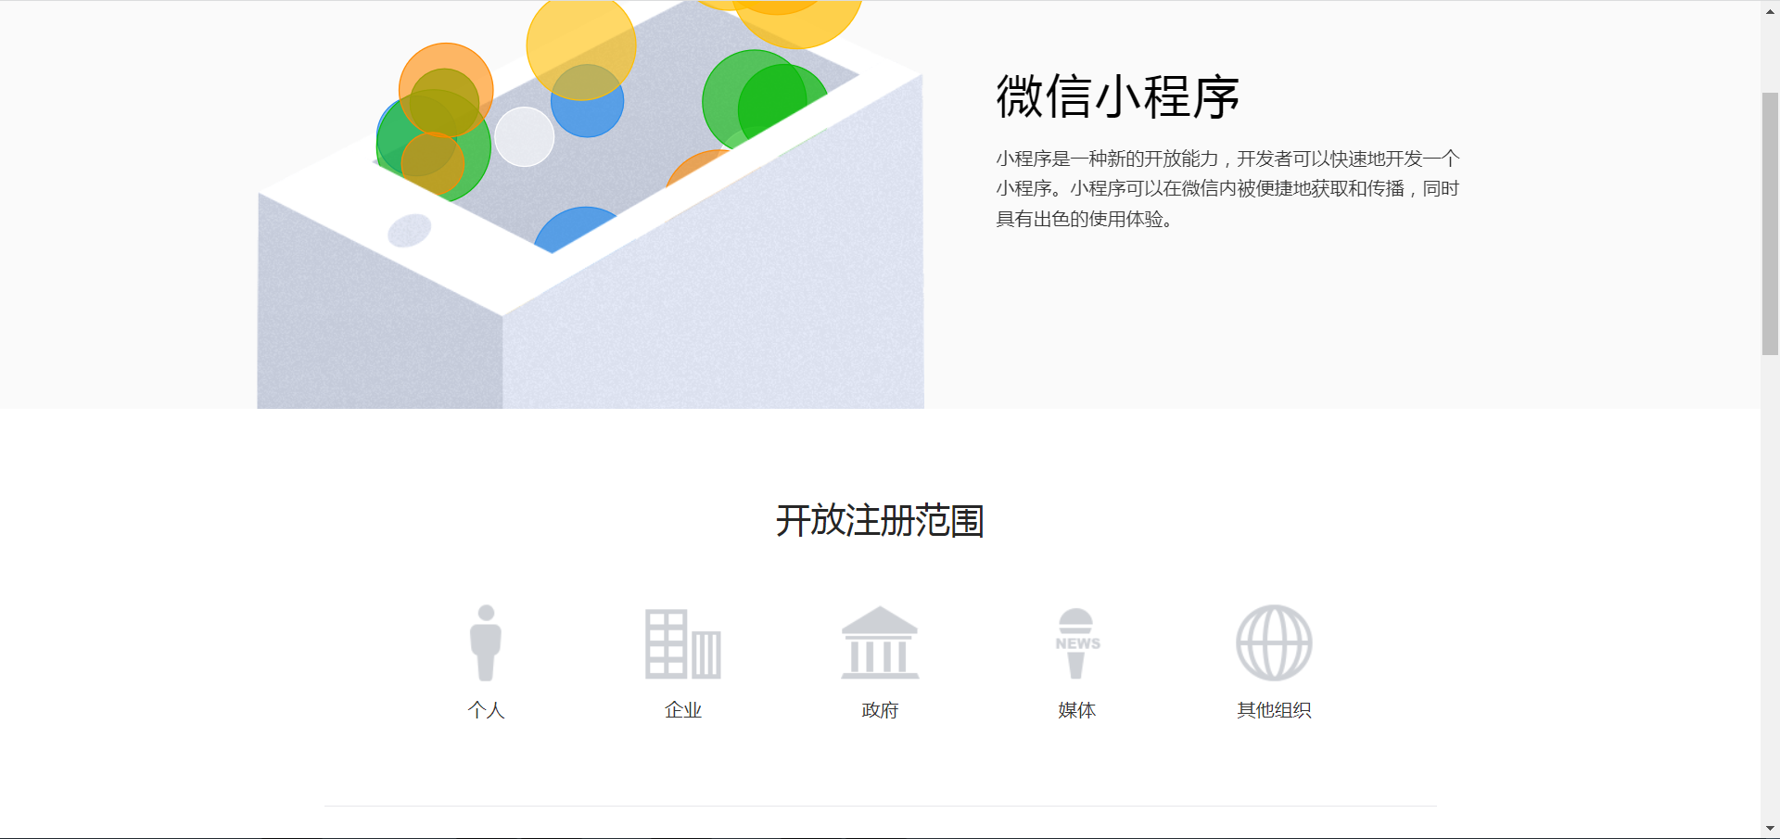Click the scrollbar up arrow
1780x839 pixels.
tap(1770, 11)
